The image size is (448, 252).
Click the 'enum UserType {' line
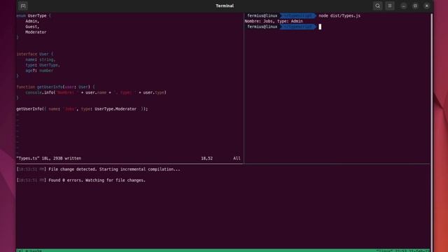(34, 15)
